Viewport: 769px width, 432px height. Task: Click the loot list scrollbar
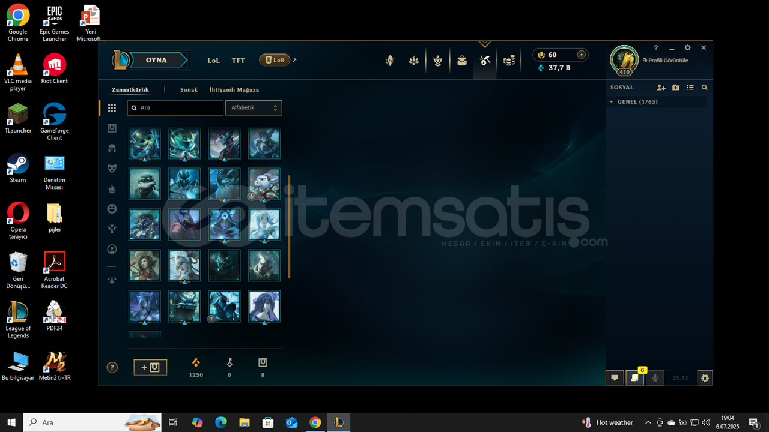[x=289, y=227]
